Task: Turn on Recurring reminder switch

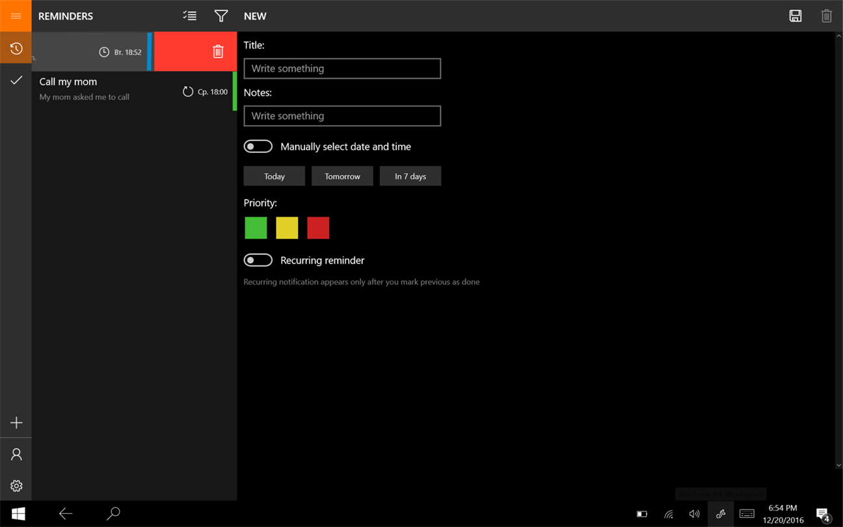Action: pyautogui.click(x=258, y=260)
